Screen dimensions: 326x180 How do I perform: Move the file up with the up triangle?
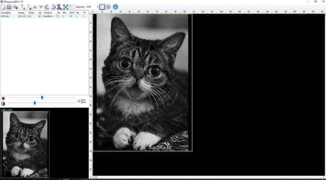[x=35, y=7]
